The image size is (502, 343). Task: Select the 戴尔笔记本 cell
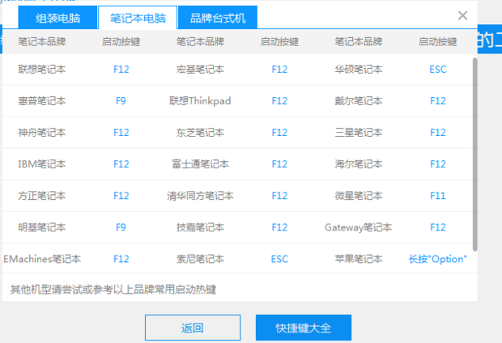click(359, 101)
